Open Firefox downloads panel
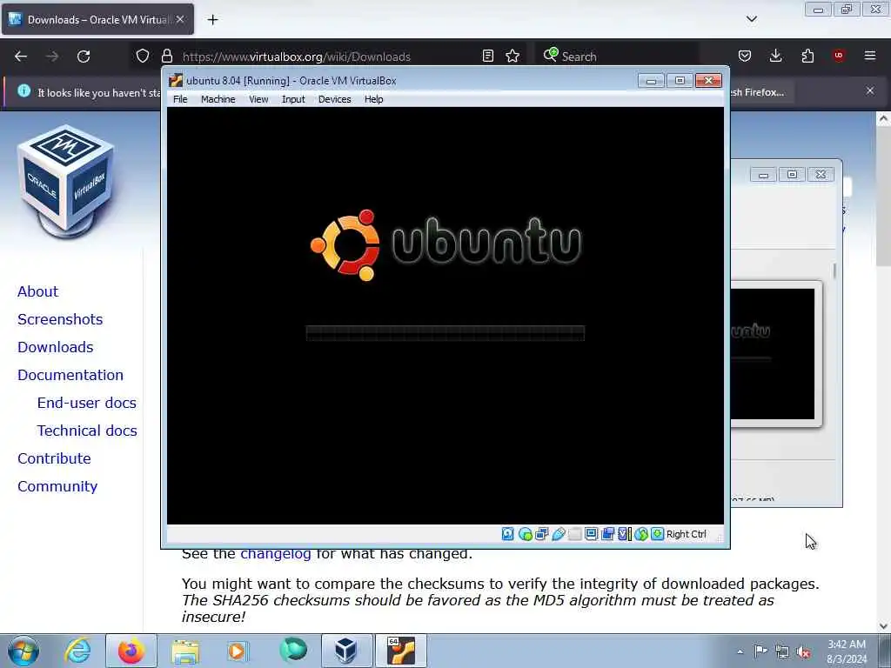Image resolution: width=891 pixels, height=668 pixels. (x=775, y=56)
